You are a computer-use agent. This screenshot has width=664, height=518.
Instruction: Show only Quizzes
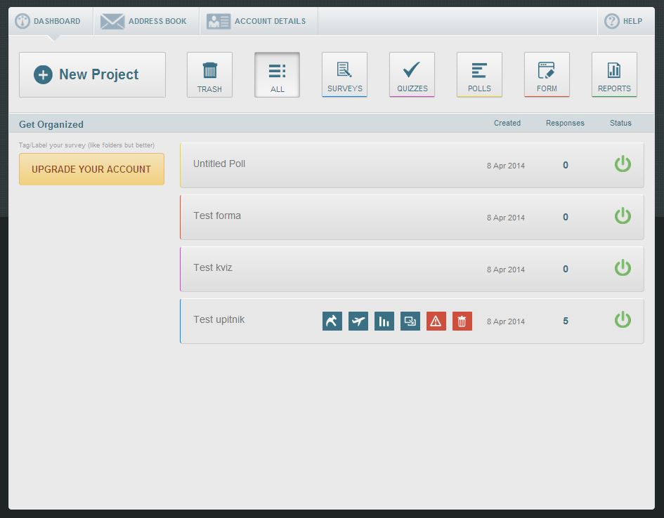click(412, 75)
